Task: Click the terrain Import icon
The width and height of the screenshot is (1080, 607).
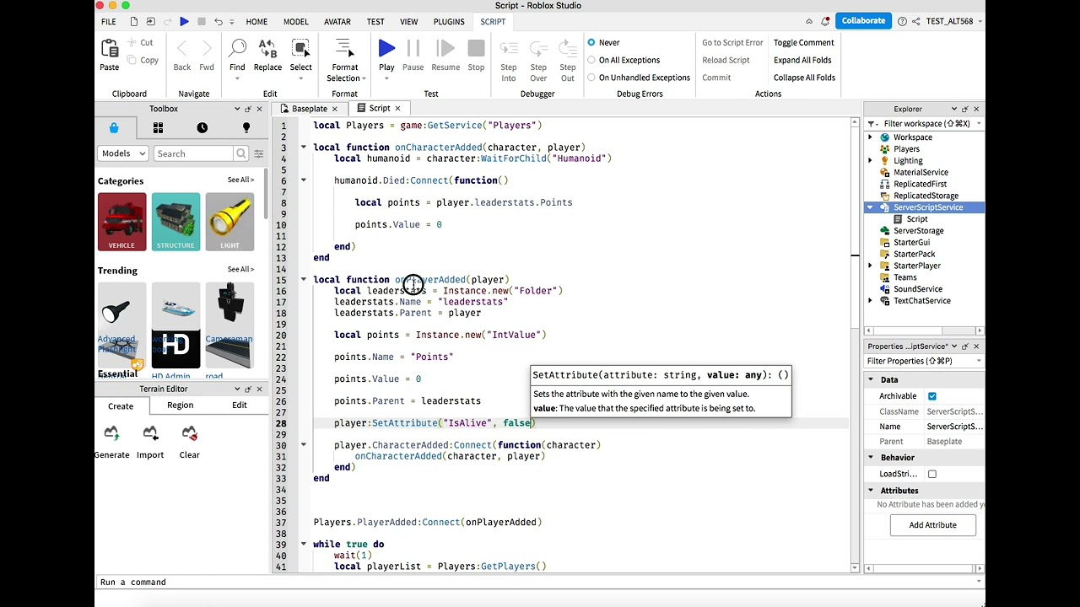Action: (150, 433)
